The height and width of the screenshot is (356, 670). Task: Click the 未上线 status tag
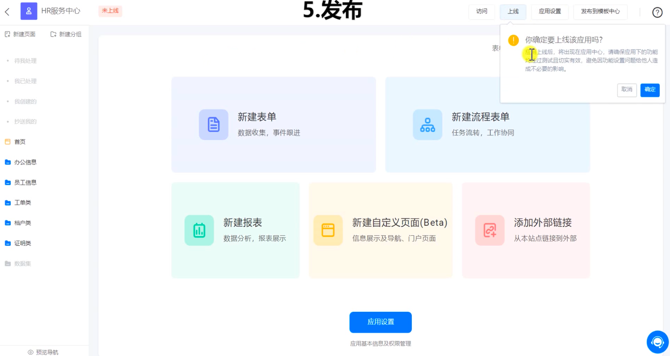click(110, 11)
